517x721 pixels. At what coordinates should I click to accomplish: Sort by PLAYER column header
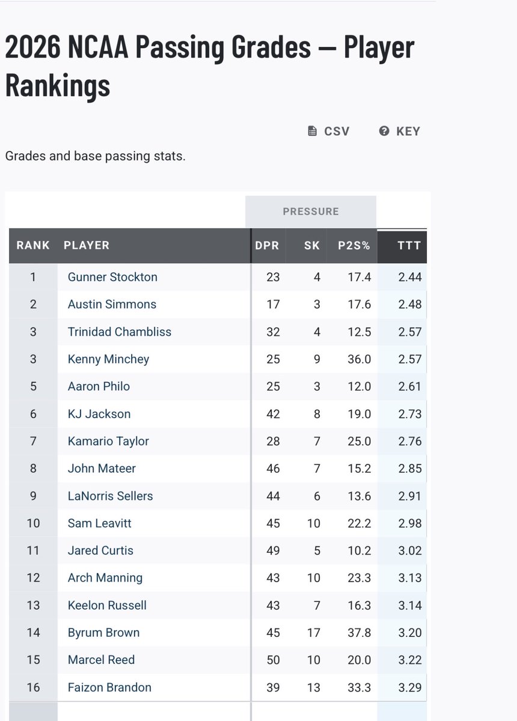click(x=87, y=245)
